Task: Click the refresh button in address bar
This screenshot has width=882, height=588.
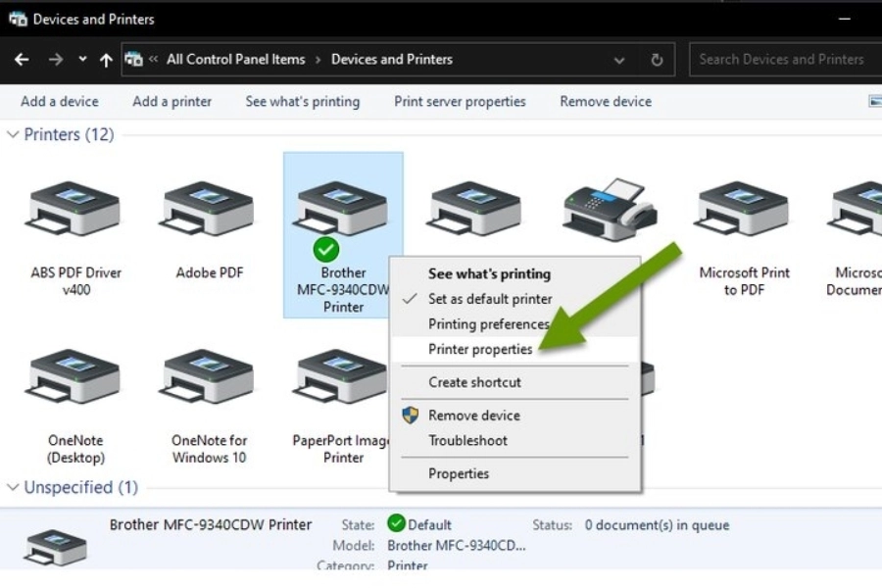Action: (657, 60)
